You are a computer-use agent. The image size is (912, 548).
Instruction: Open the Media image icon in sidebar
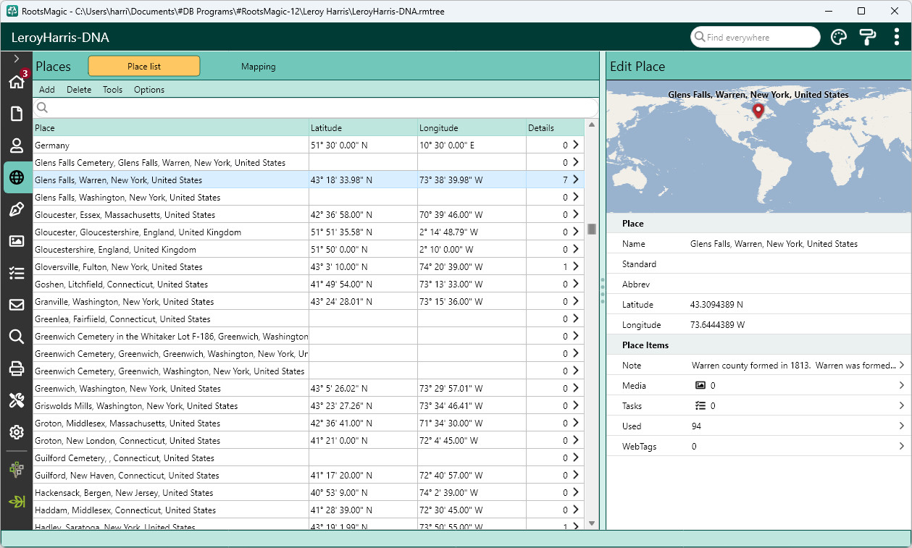click(x=17, y=241)
